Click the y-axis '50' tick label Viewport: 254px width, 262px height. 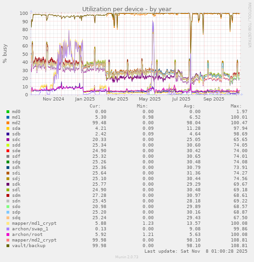pyautogui.click(x=25, y=54)
